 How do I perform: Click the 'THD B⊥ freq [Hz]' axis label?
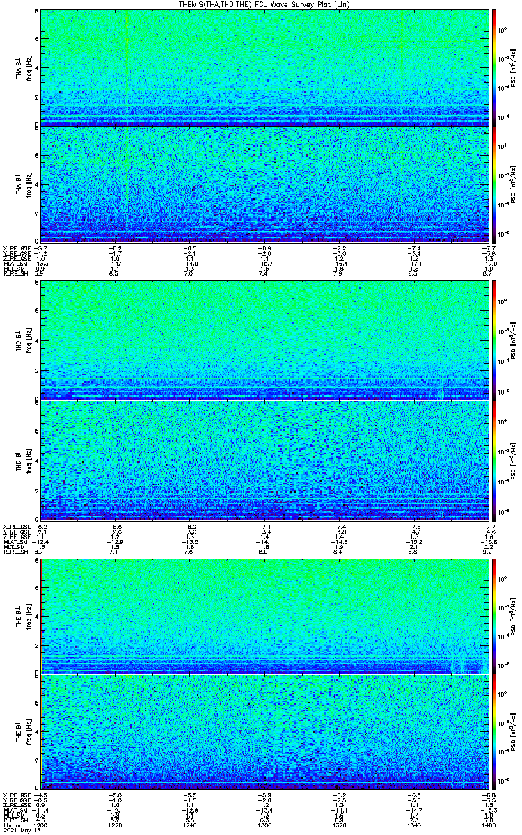23,340
